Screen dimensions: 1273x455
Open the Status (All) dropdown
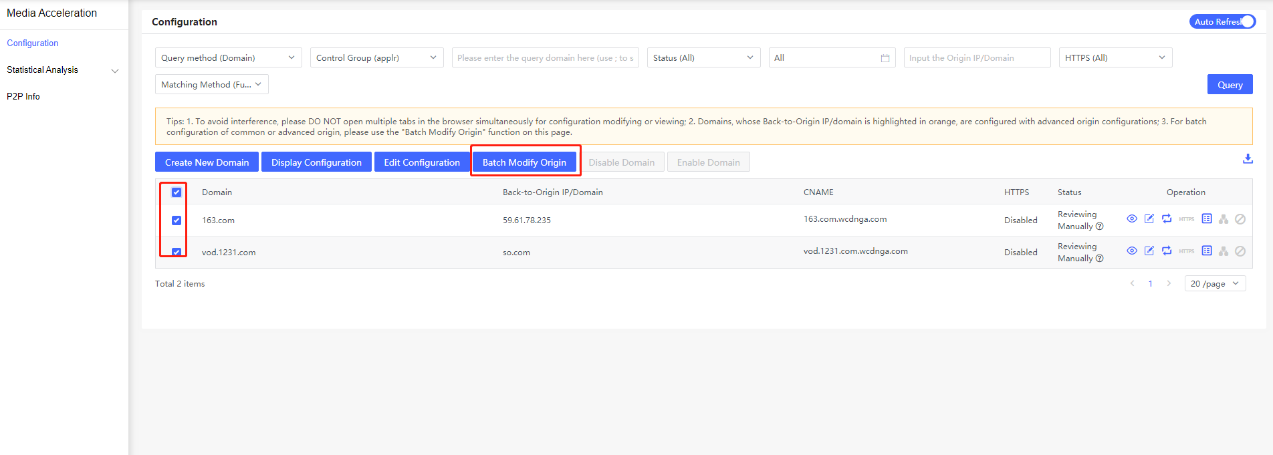(x=703, y=58)
